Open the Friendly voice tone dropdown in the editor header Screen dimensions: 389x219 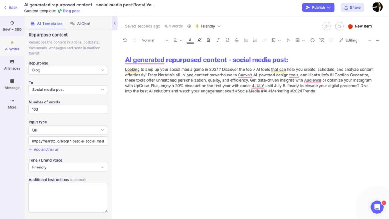click(208, 26)
